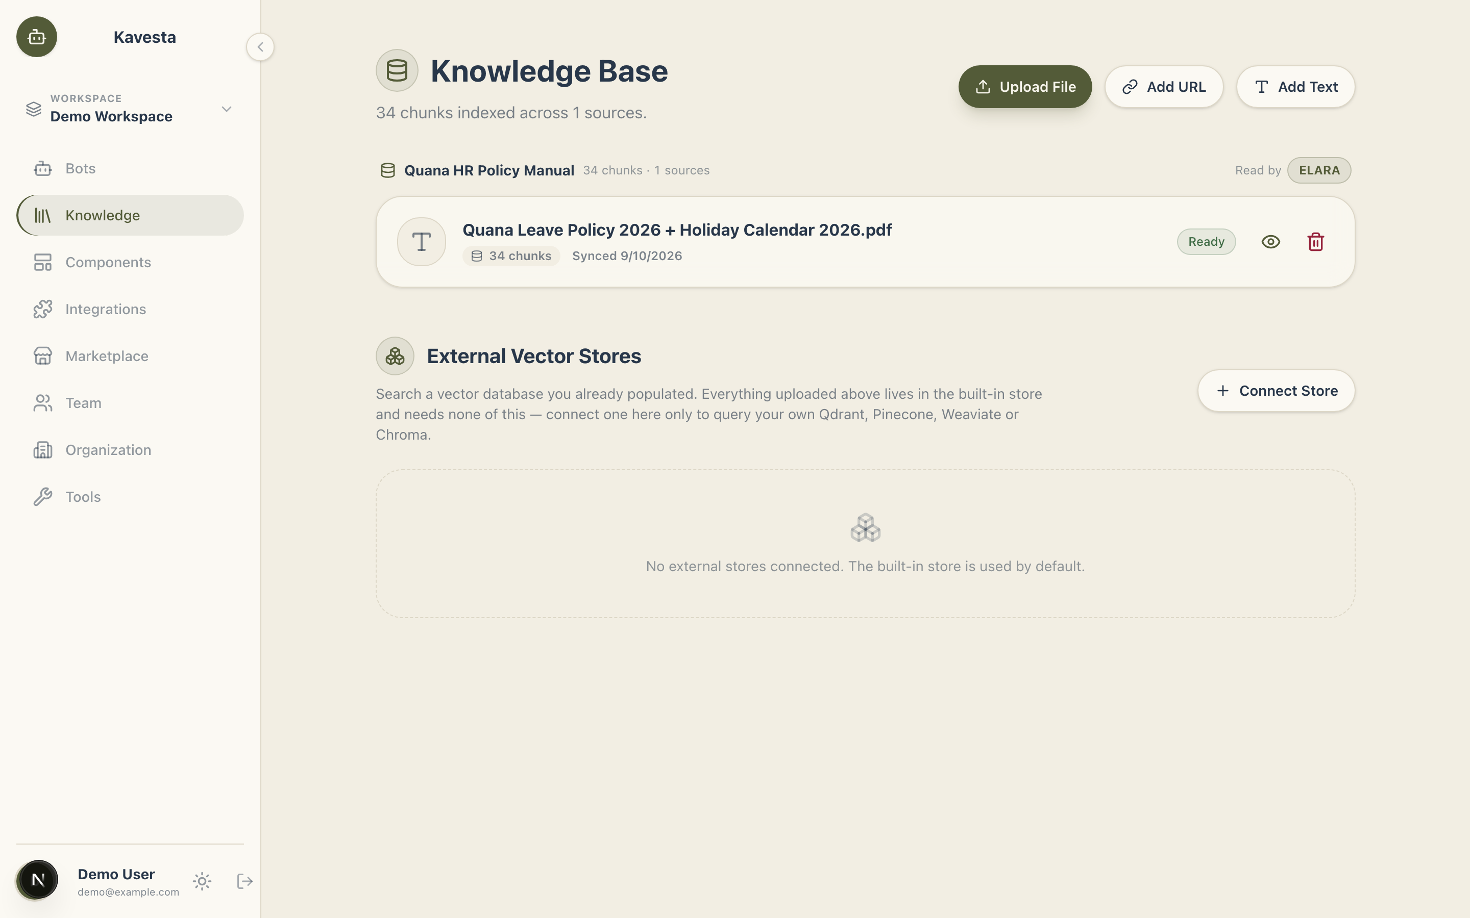Click the Kavesta brand name

tap(144, 37)
